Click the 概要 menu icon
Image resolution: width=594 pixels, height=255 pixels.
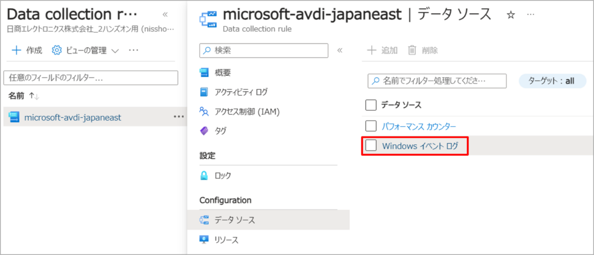tap(204, 72)
